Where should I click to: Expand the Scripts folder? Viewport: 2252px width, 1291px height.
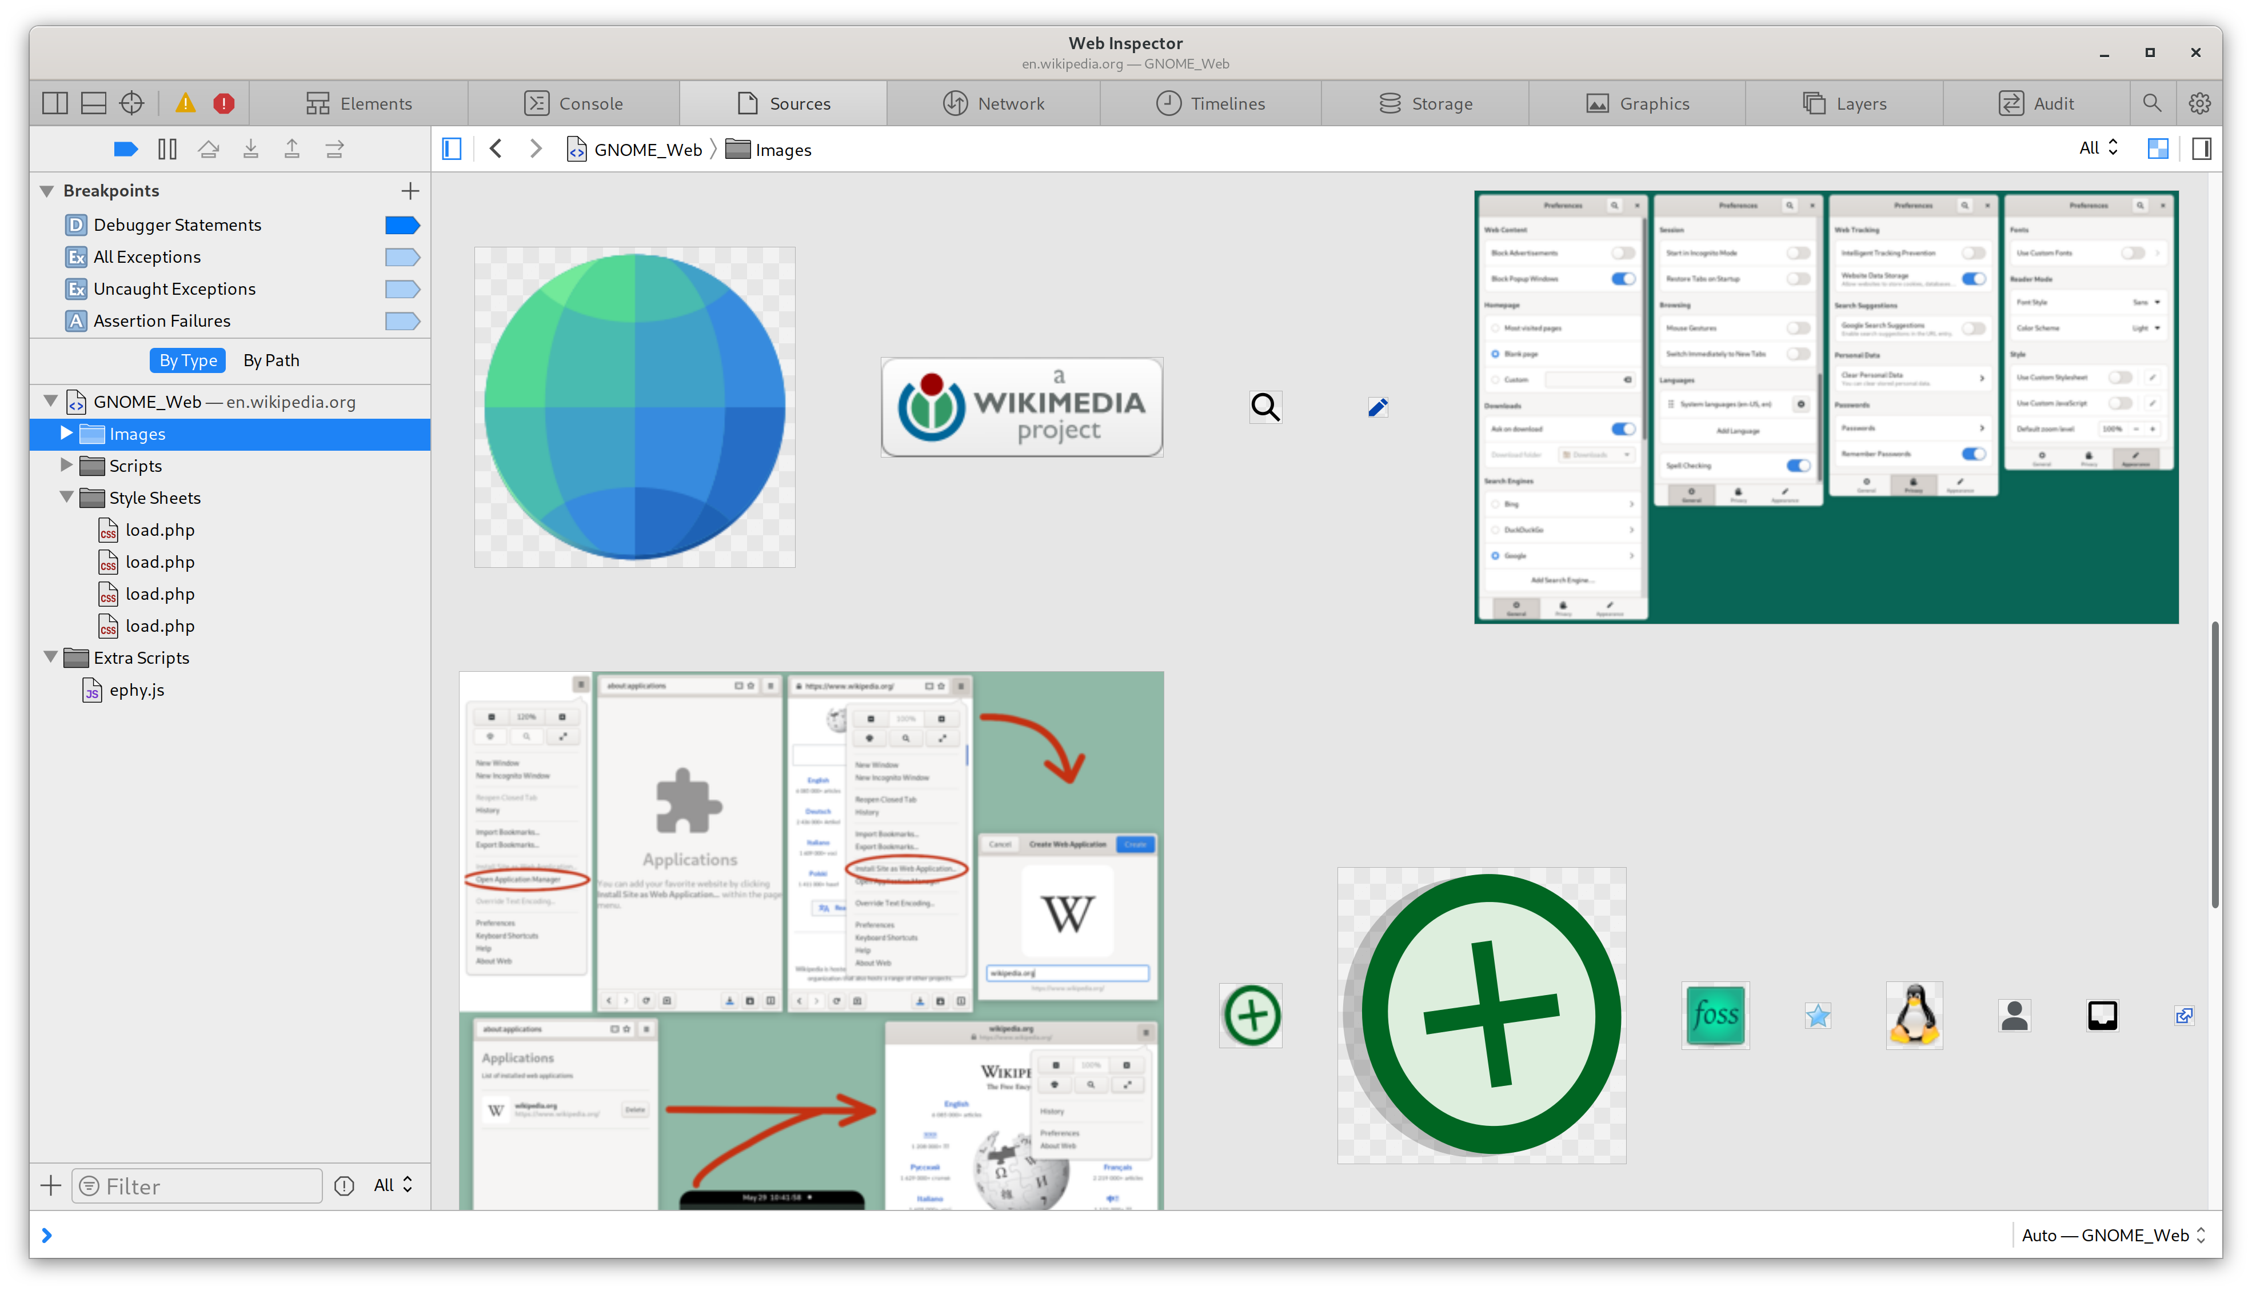pyautogui.click(x=66, y=466)
